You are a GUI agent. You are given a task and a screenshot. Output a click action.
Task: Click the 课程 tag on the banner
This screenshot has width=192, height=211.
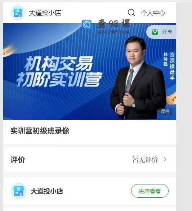[x=165, y=111]
